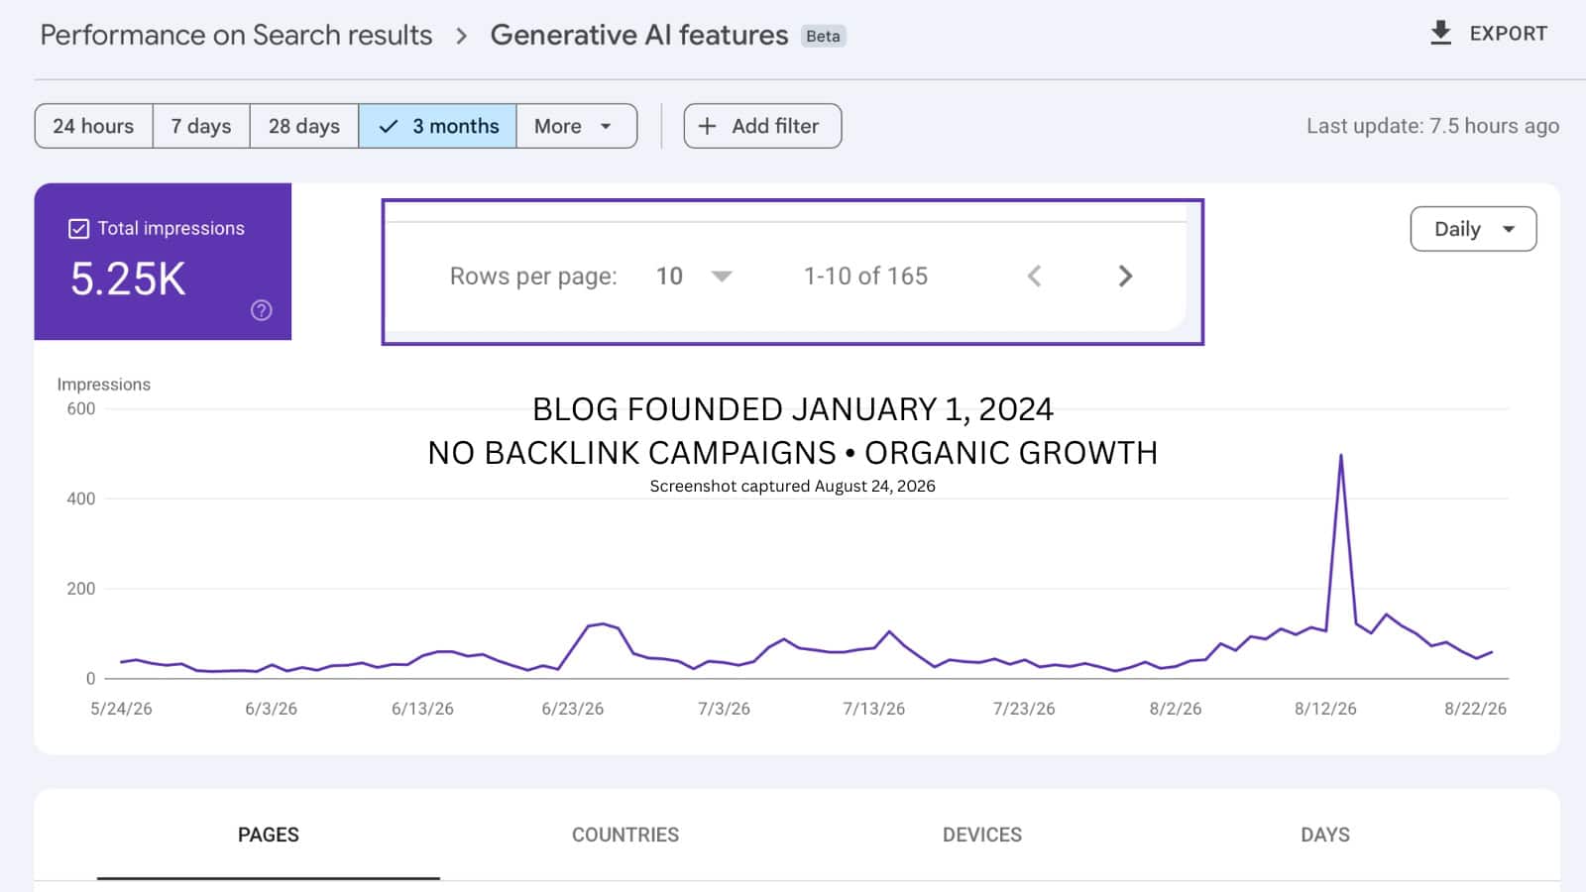
Task: Click the Export download icon
Action: pos(1440,34)
